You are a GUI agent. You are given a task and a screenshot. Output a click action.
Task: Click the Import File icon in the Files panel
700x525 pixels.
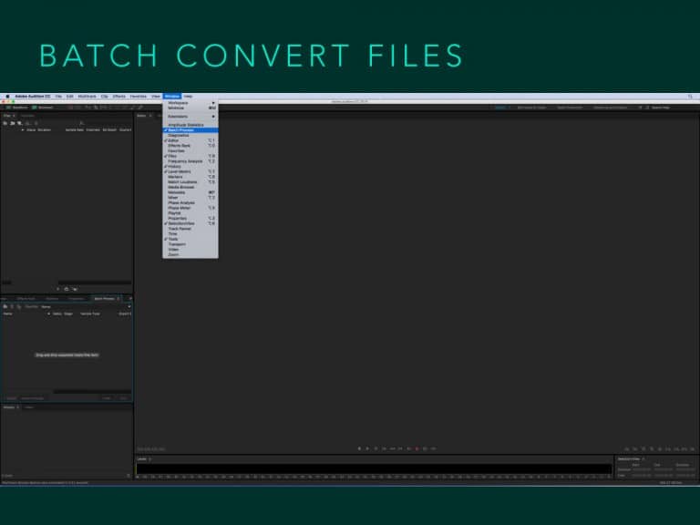[x=13, y=123]
